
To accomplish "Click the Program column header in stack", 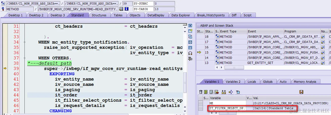I will [x=302, y=31].
